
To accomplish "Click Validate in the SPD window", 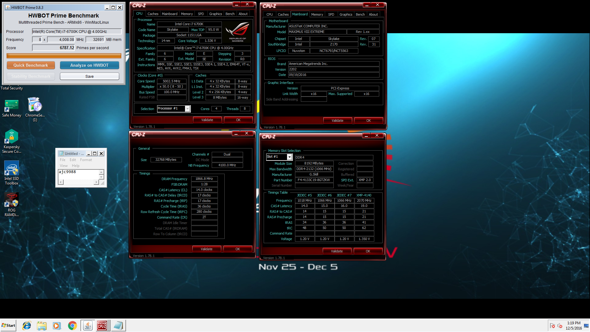I will [x=337, y=251].
